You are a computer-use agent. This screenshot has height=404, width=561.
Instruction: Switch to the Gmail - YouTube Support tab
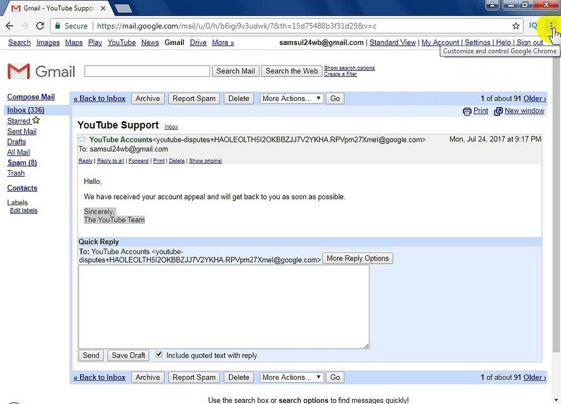pos(57,8)
